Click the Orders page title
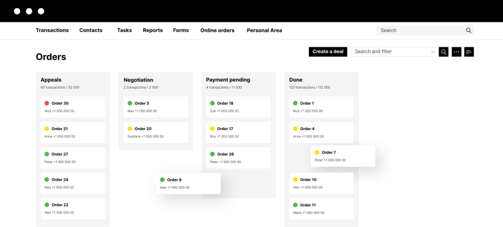Image resolution: width=503 pixels, height=227 pixels. click(51, 57)
